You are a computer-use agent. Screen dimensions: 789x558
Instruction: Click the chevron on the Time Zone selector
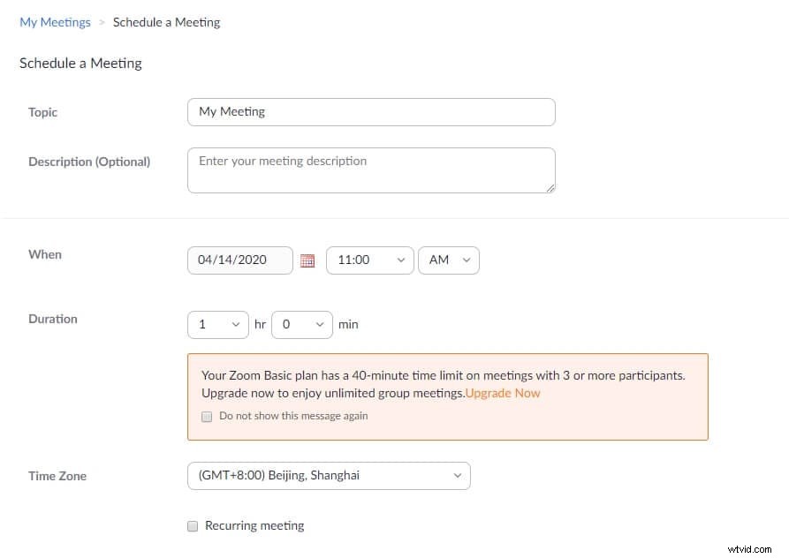(x=458, y=475)
